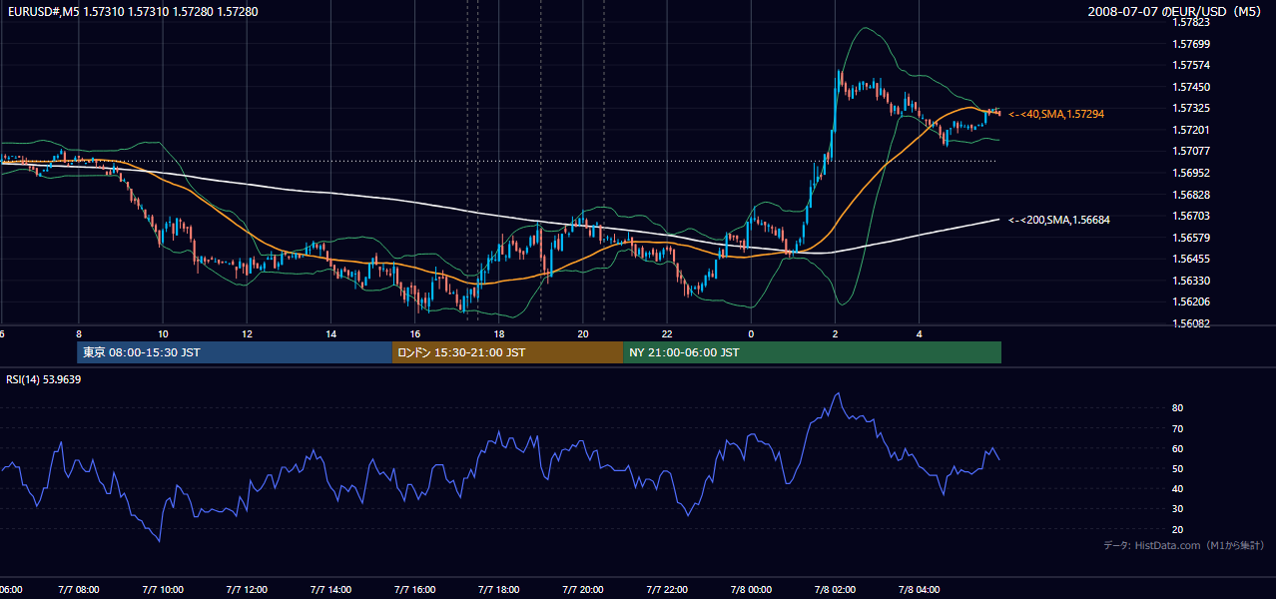
Task: Click bottom time label 7/7 16:00
Action: [414, 590]
